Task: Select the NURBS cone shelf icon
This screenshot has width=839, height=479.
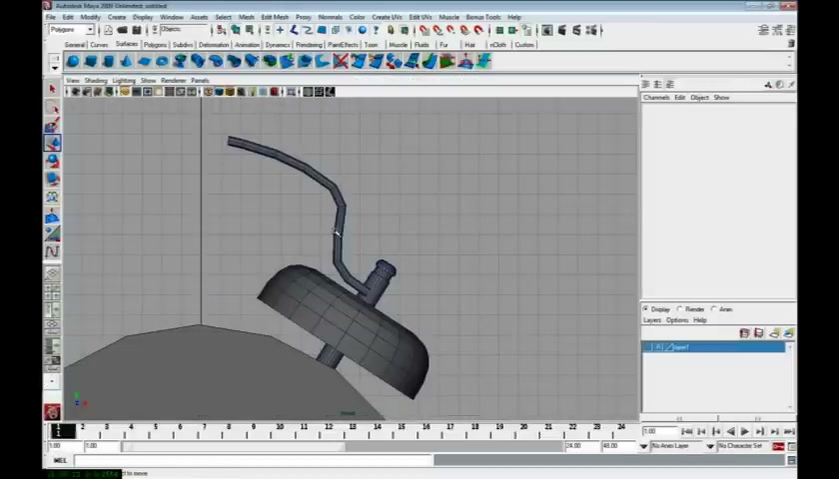Action: pos(126,62)
